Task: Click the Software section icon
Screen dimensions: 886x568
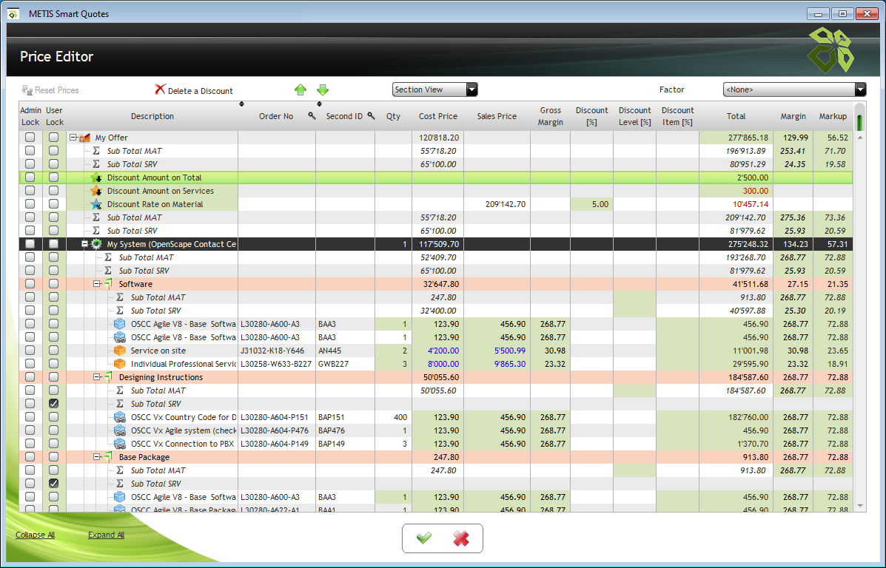Action: (109, 284)
